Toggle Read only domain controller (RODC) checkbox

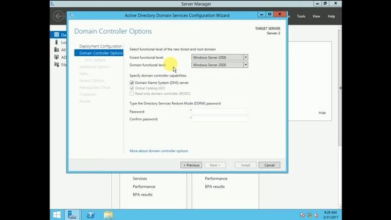(x=132, y=94)
